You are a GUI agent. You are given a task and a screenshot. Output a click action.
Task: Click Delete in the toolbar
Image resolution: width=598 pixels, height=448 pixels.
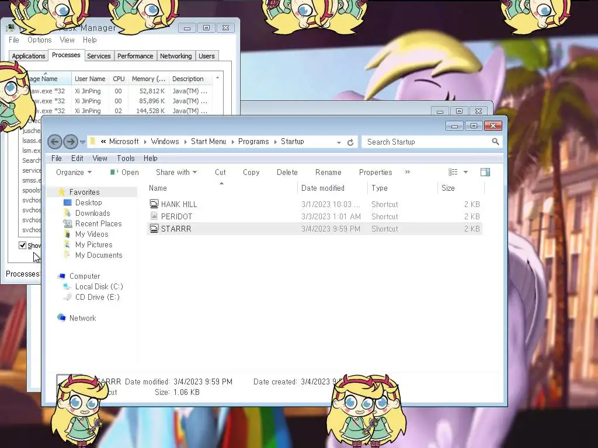coord(287,172)
